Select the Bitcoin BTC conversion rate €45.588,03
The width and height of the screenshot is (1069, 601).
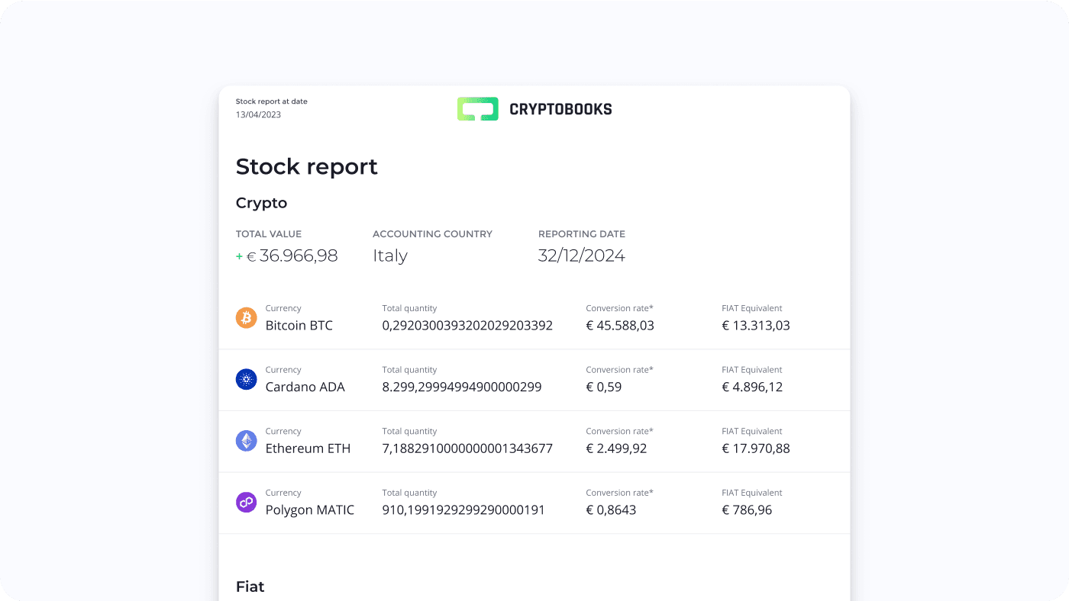(620, 325)
